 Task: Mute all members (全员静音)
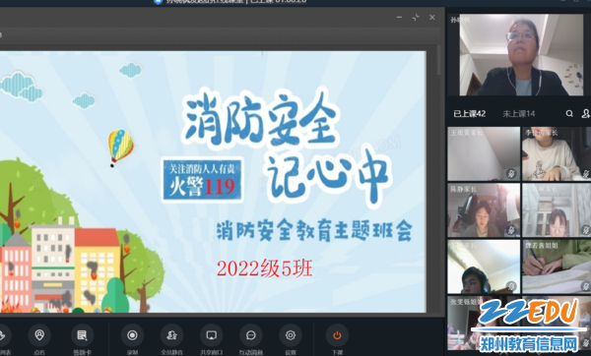point(171,335)
